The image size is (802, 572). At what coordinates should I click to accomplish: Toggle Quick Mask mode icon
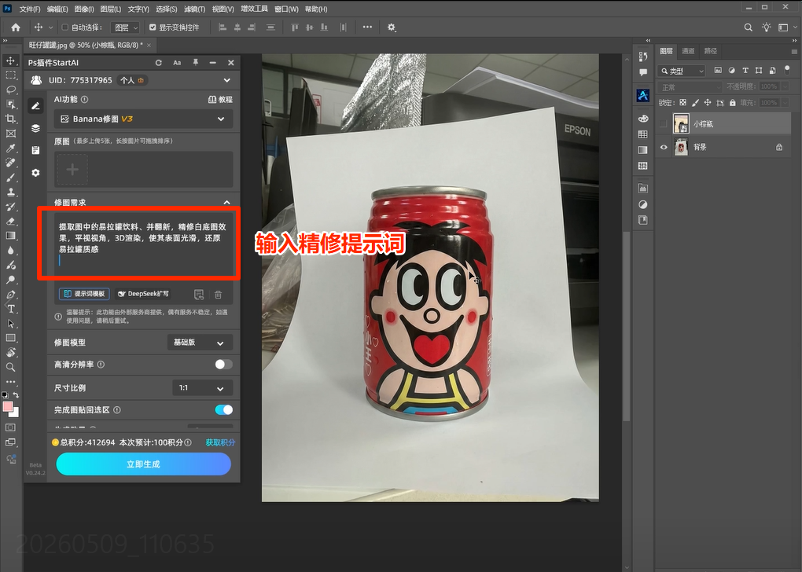10,427
